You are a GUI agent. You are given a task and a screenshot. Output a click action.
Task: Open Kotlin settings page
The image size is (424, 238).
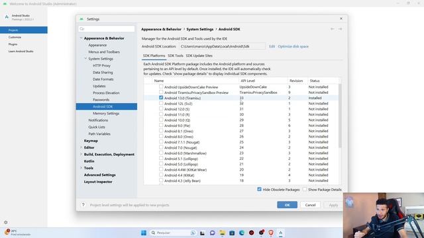(x=89, y=161)
